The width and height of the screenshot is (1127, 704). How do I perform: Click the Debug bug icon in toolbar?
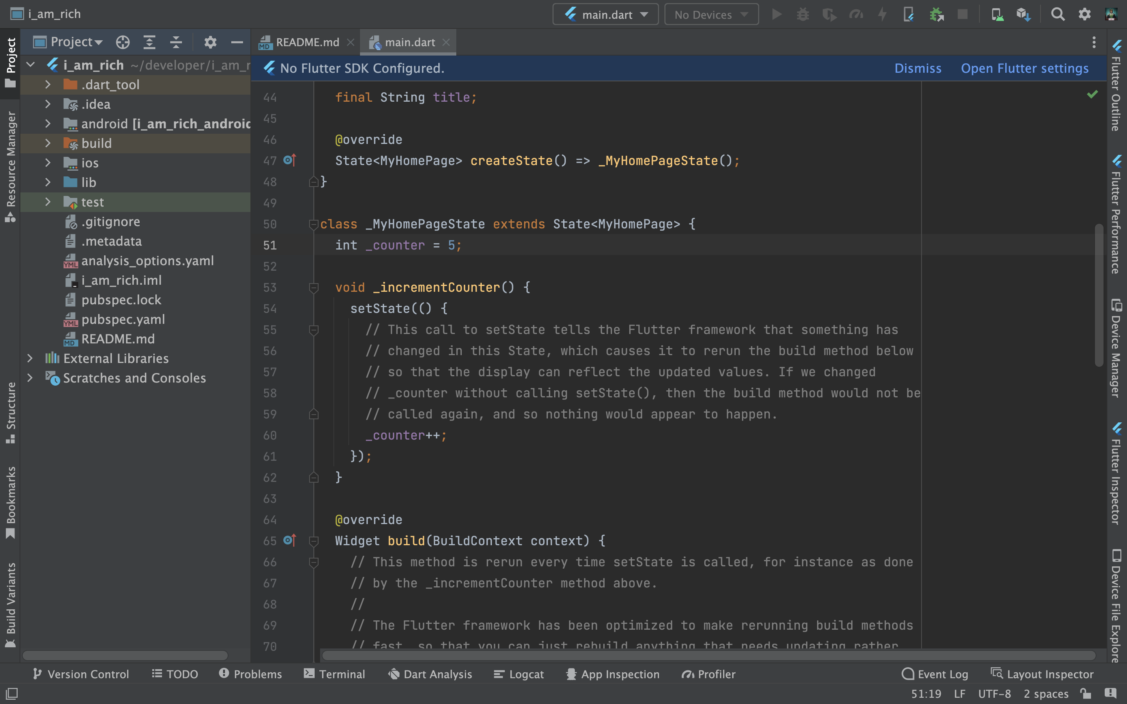click(x=803, y=14)
